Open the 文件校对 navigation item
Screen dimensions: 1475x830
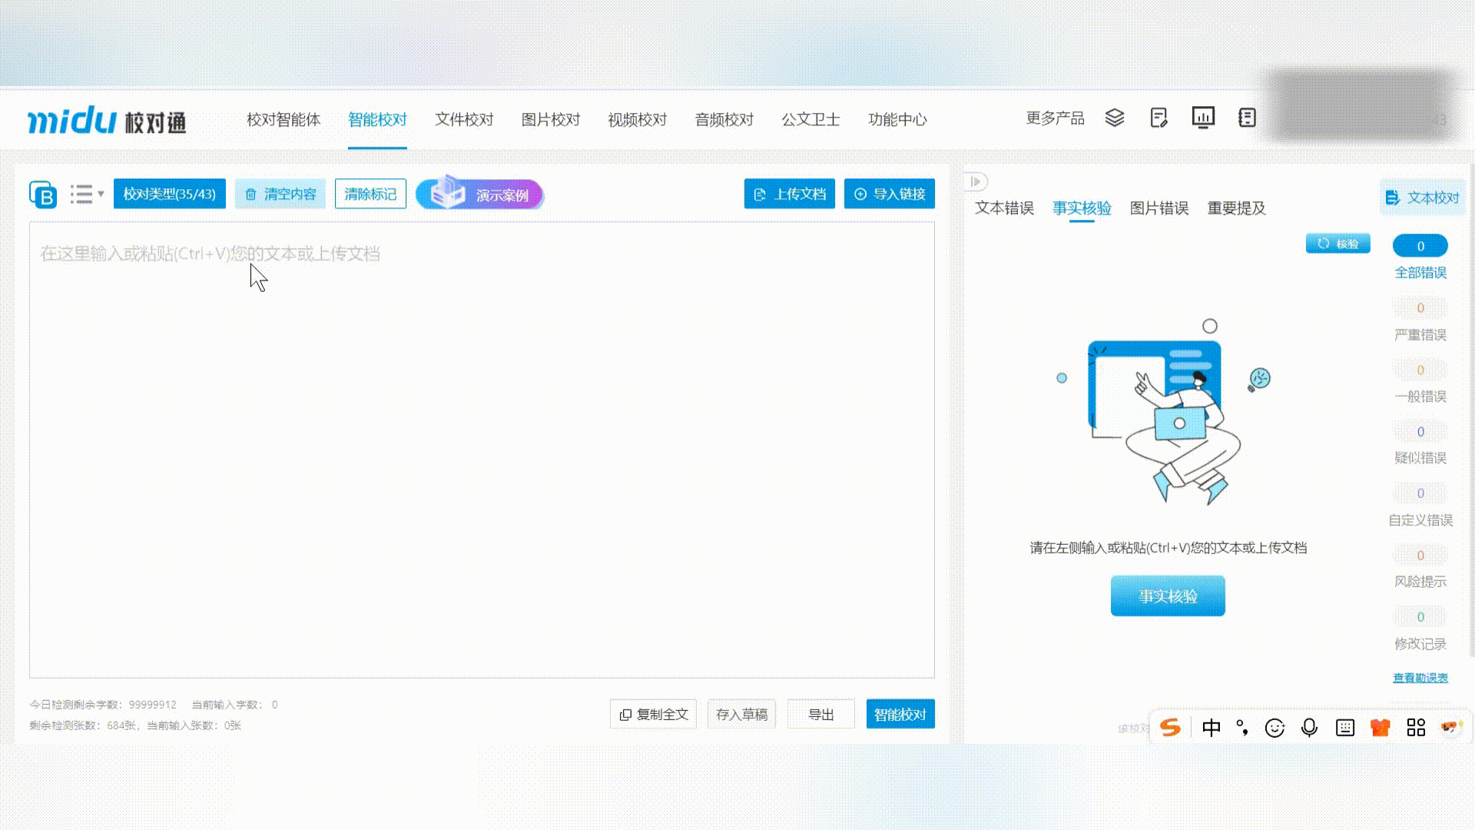(464, 119)
